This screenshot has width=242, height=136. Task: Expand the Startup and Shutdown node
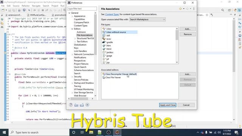pyautogui.click(x=72, y=83)
